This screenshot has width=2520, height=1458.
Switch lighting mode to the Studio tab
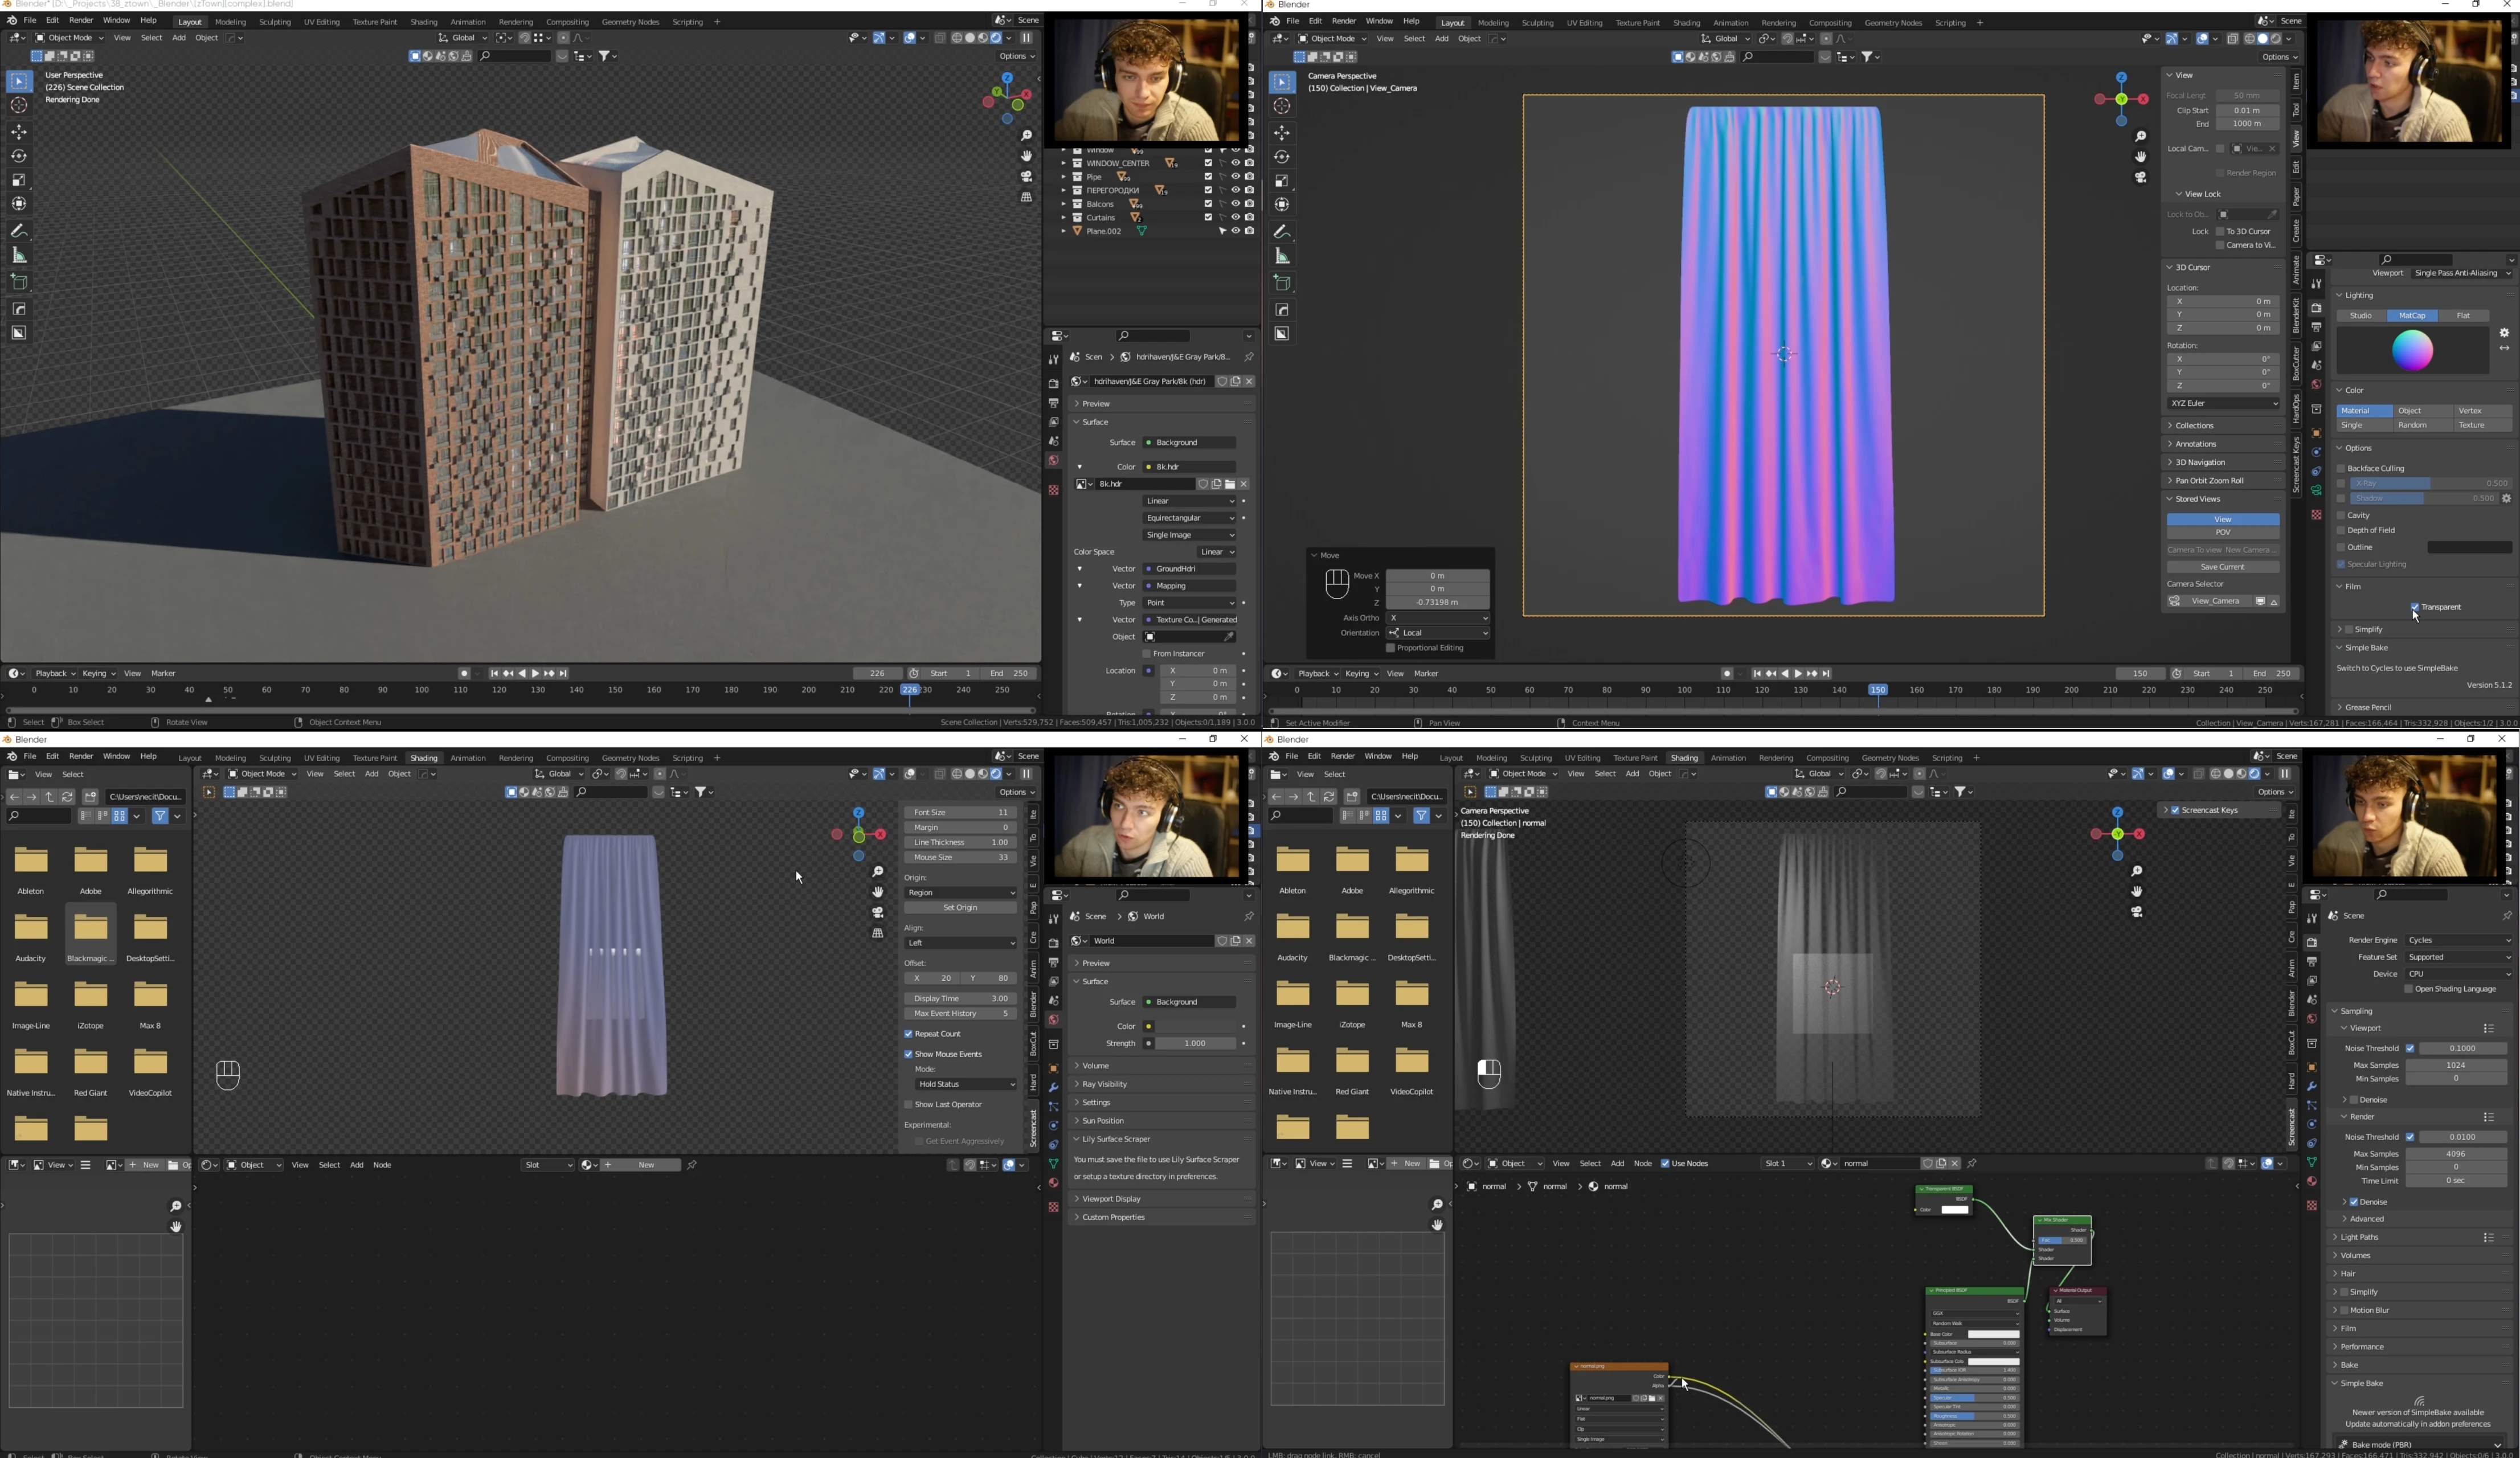click(x=2361, y=315)
